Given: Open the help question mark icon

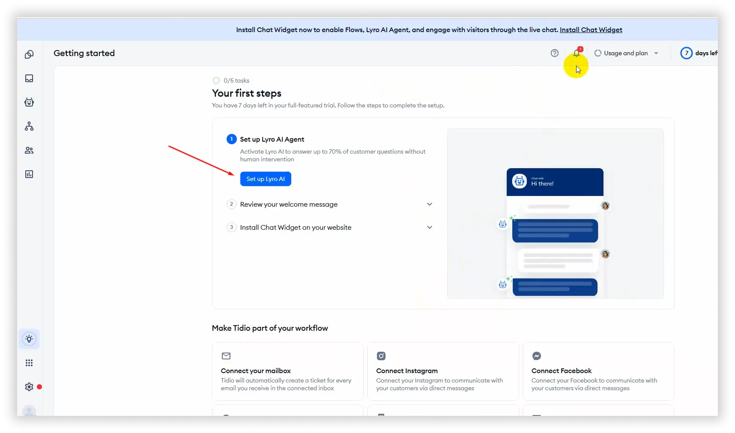Looking at the screenshot, I should tap(555, 53).
